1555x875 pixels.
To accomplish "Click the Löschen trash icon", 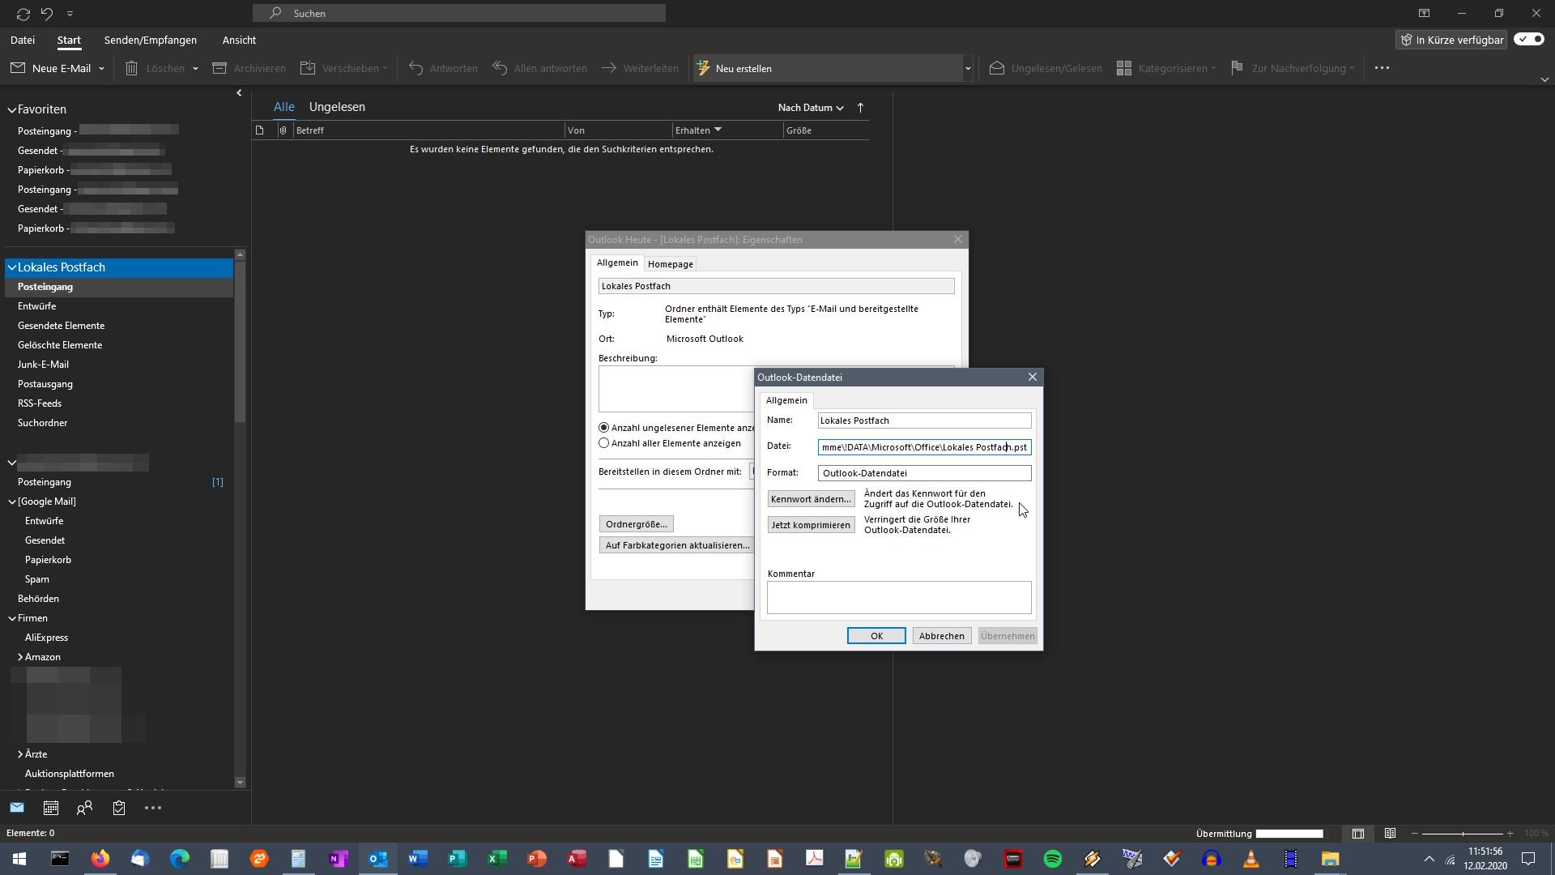I will click(131, 69).
